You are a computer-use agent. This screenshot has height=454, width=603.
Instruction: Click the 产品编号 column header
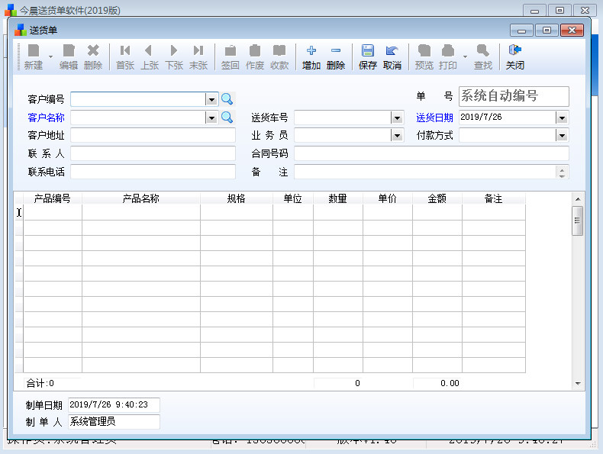point(53,198)
